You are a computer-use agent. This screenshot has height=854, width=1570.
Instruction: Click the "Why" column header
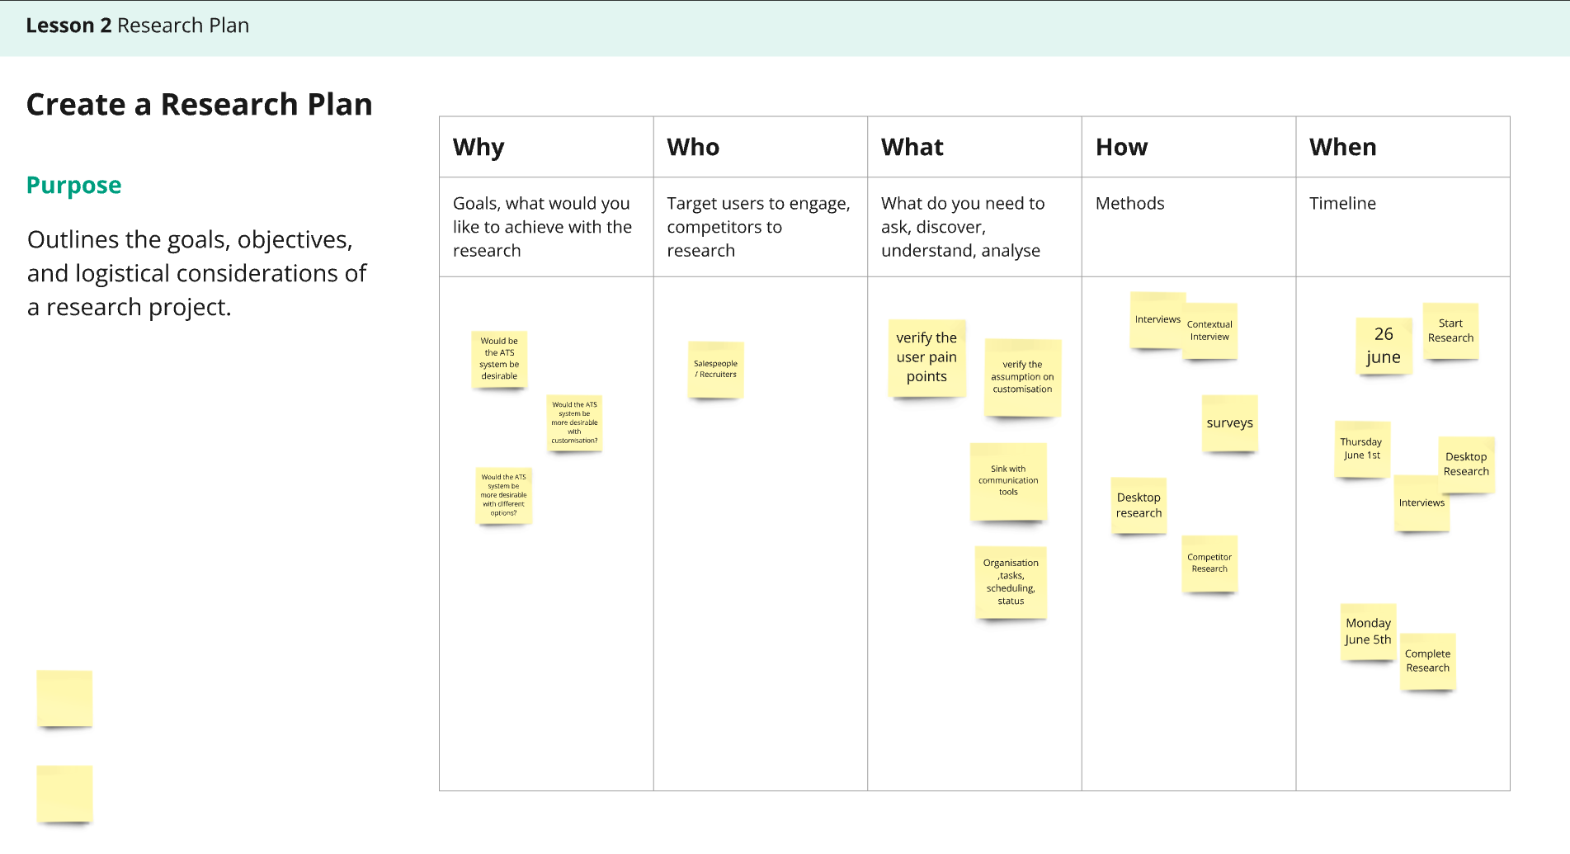point(479,147)
